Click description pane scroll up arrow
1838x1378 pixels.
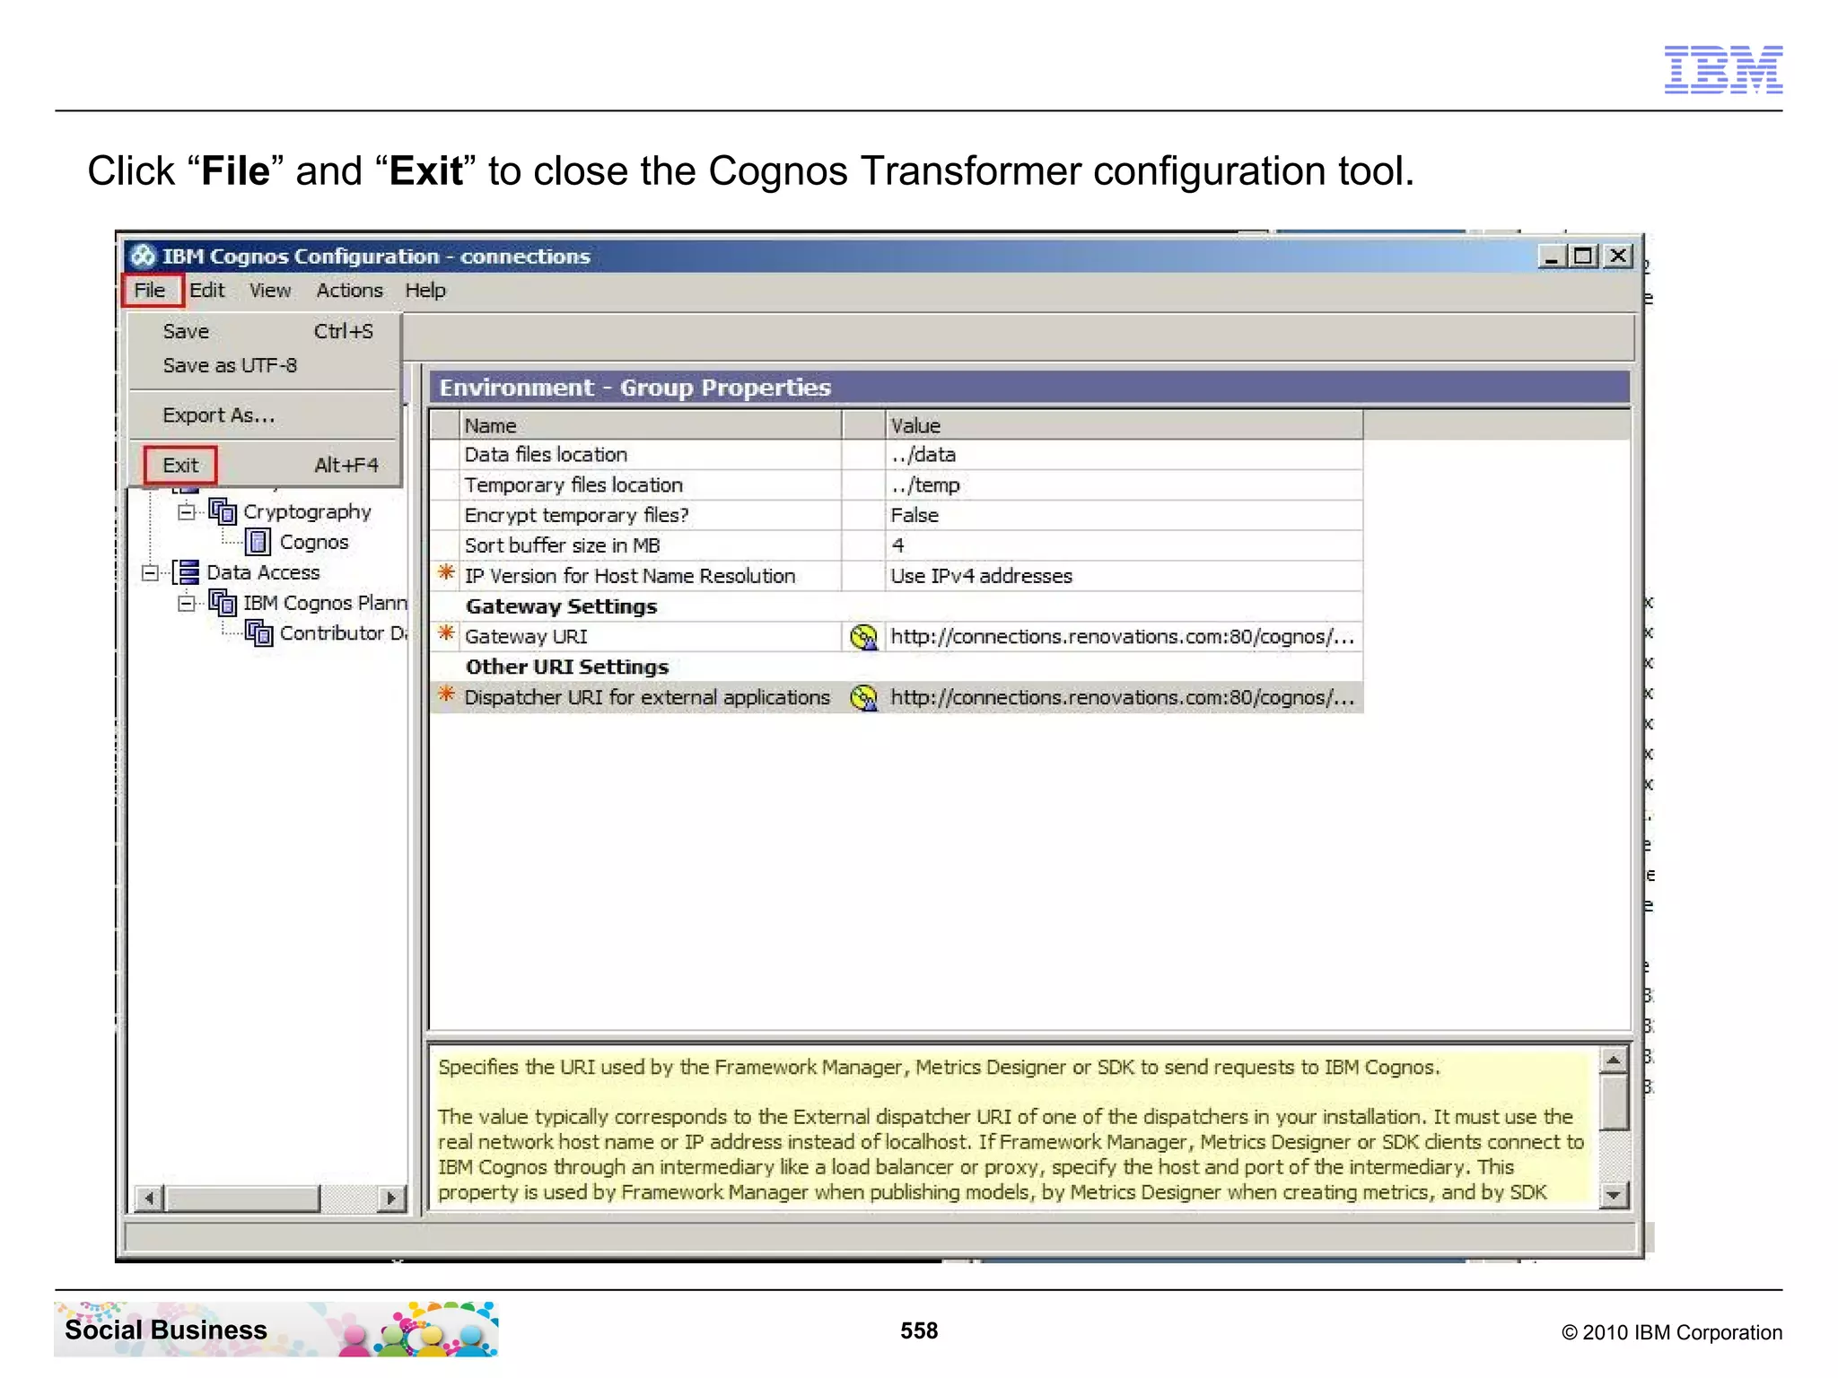[1614, 1061]
